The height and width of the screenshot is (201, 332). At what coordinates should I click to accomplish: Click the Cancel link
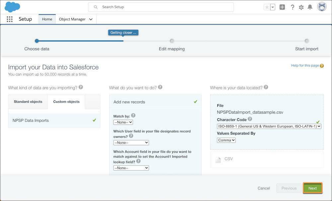click(x=264, y=188)
